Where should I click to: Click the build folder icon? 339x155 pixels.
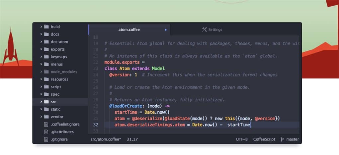46,27
